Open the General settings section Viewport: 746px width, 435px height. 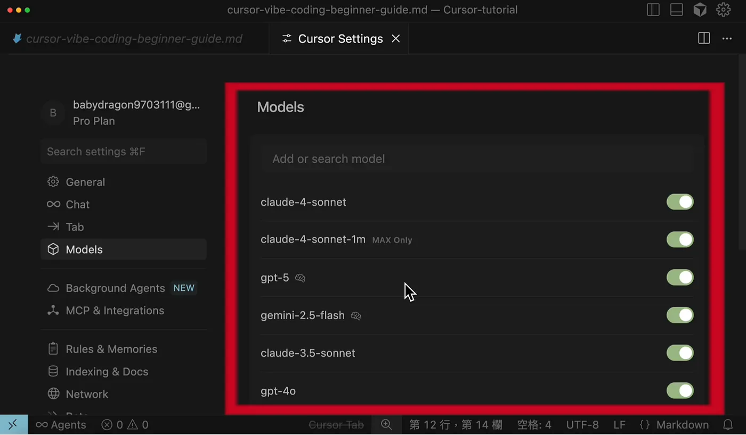(x=124, y=182)
